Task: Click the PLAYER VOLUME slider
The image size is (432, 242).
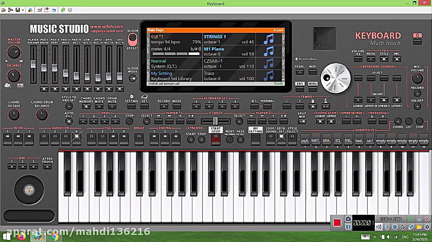Action: point(33,64)
